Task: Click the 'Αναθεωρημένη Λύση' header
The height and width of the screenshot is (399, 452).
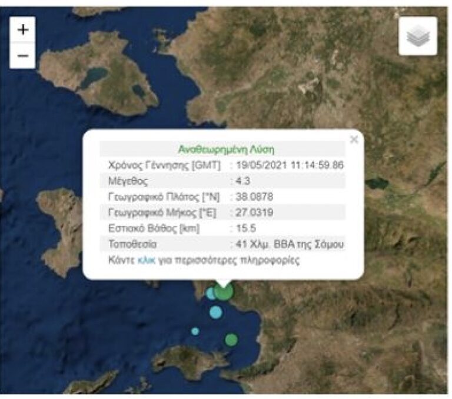Action: 226,149
